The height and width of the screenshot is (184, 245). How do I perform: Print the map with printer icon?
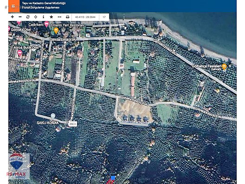point(67,17)
